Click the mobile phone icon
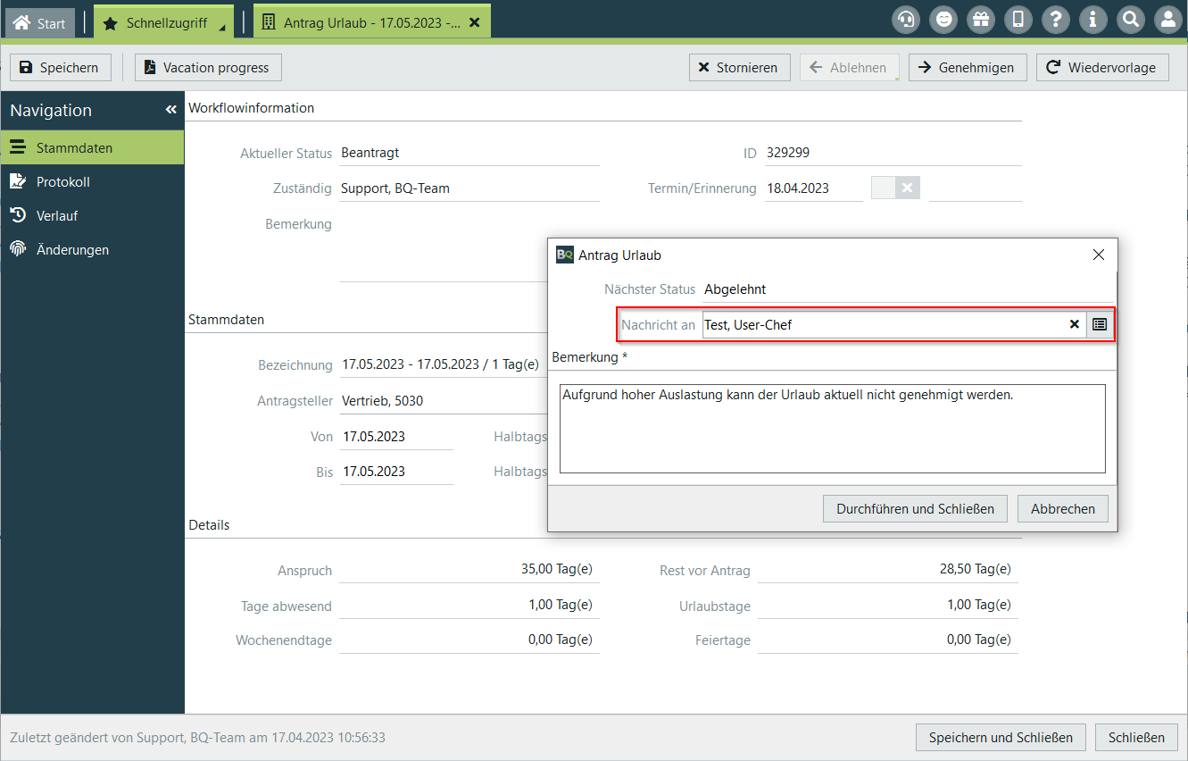 click(x=1018, y=20)
